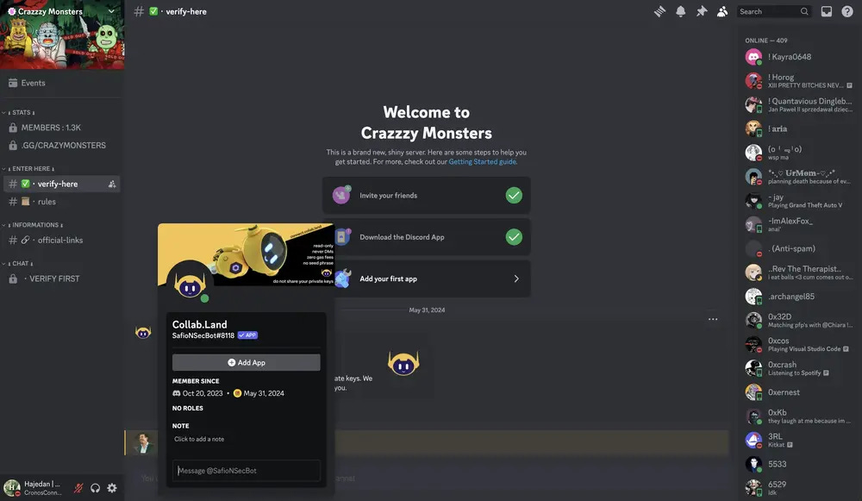Open the message more options ellipsis
The image size is (862, 501).
coord(713,319)
